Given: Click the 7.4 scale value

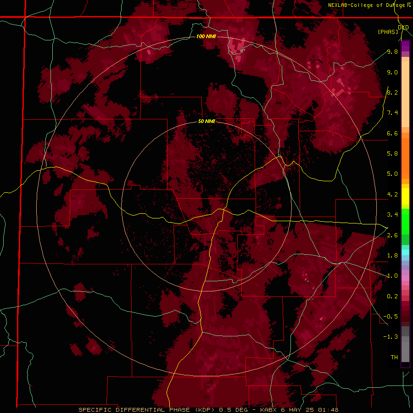Looking at the screenshot, I should 392,113.
